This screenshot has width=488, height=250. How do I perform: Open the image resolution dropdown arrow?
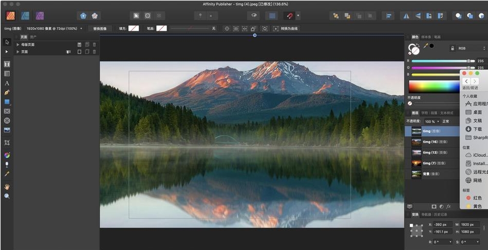pyautogui.click(x=82, y=28)
